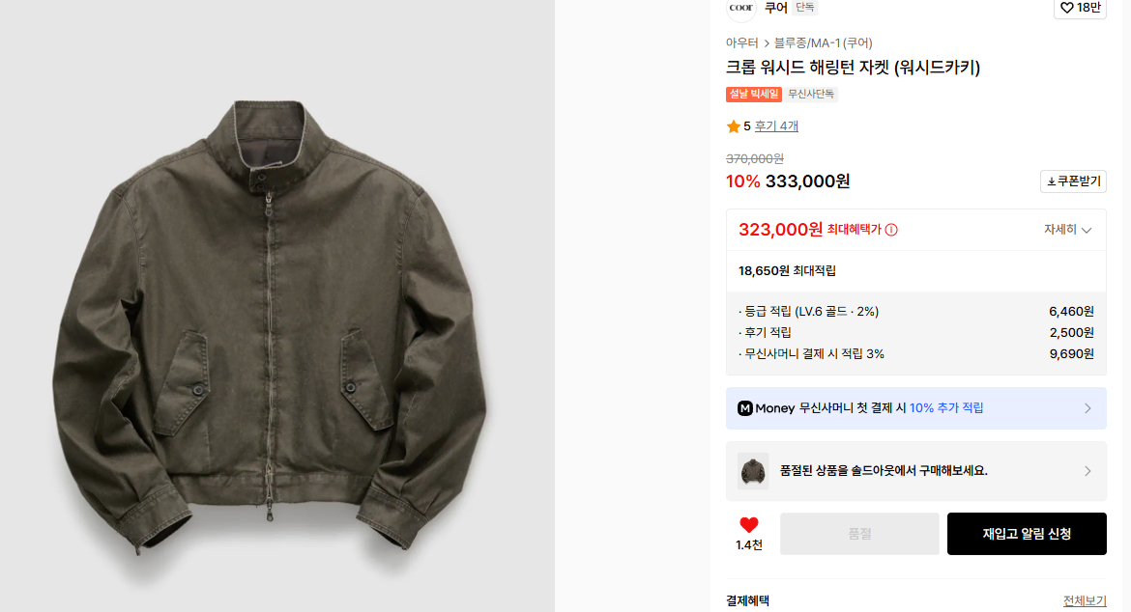
Task: Click the download arrow on 쿠폰받기
Action: pos(1052,181)
